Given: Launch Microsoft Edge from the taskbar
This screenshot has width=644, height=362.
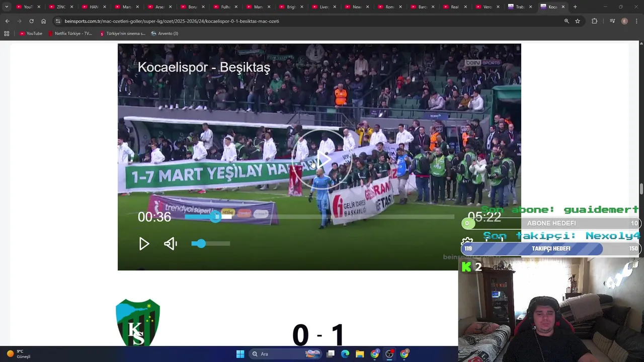Looking at the screenshot, I should tap(345, 354).
